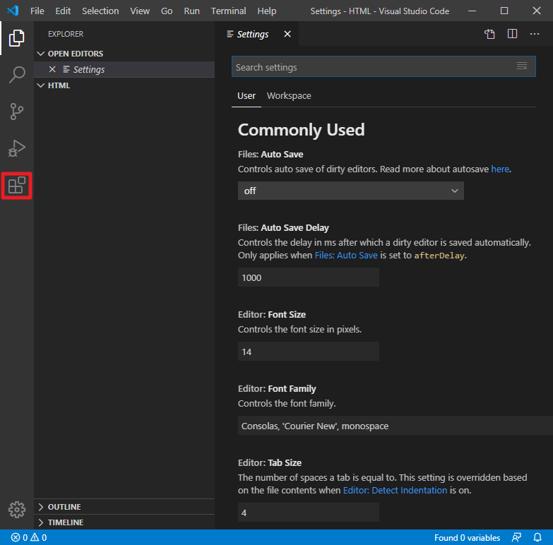Switch to the Workspace settings tab
Screen dimensions: 553x545
click(x=289, y=96)
